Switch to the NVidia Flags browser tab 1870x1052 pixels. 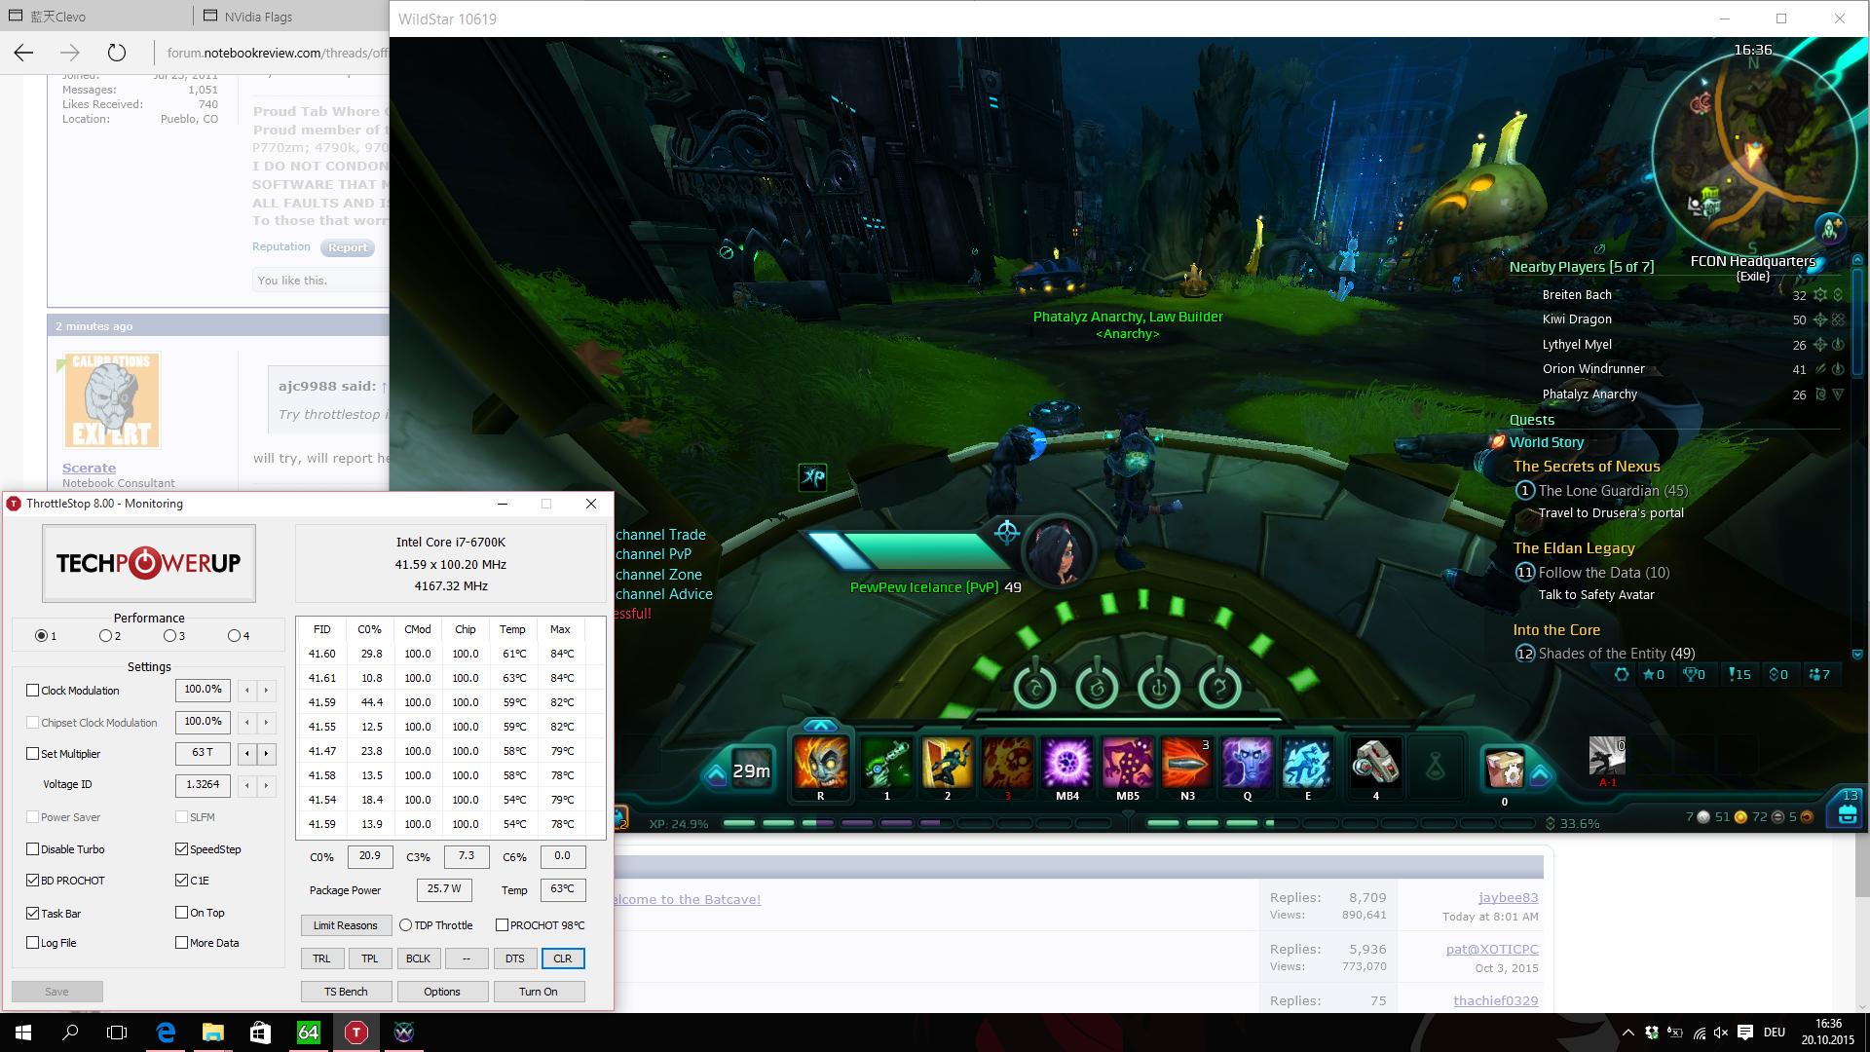click(257, 17)
